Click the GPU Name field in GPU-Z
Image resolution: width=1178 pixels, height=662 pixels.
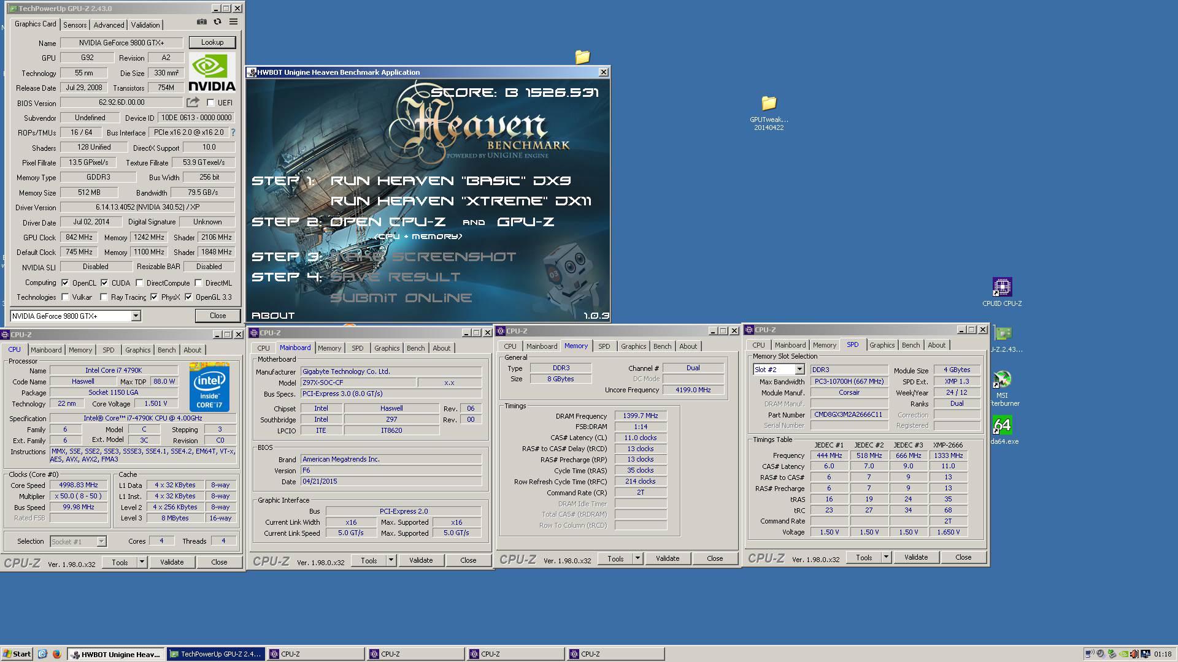(x=121, y=43)
